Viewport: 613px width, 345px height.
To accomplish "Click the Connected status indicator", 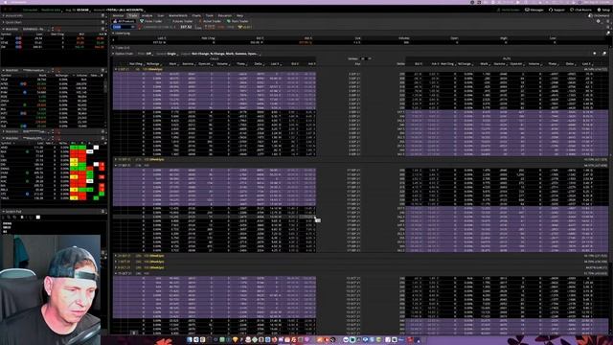I will click(30, 10).
